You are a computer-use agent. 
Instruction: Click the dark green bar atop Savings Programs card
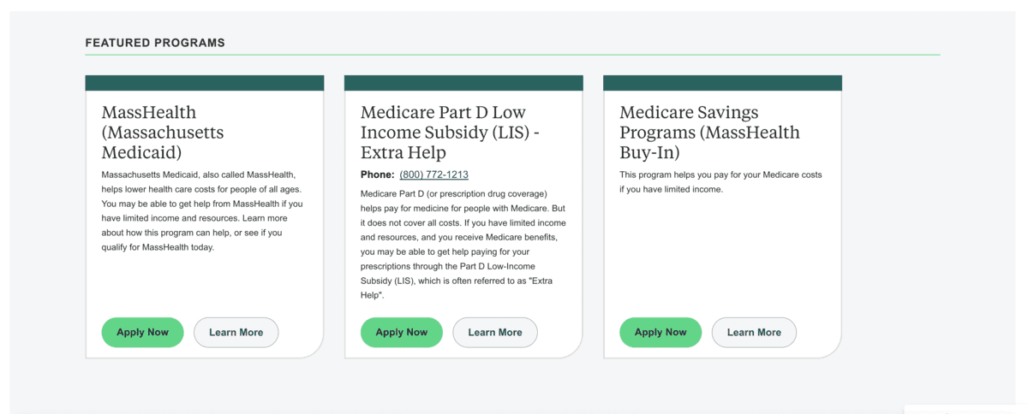[x=722, y=83]
